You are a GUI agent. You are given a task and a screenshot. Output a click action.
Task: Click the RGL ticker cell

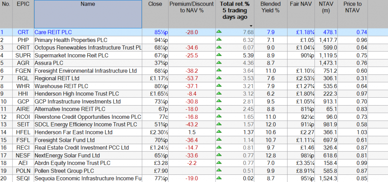[x=23, y=79]
